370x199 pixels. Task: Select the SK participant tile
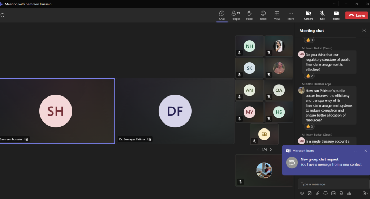point(249,68)
